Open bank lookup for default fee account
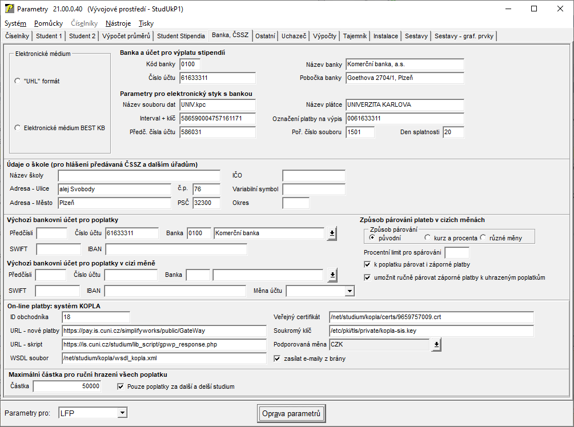The width and height of the screenshot is (574, 427). (x=332, y=233)
